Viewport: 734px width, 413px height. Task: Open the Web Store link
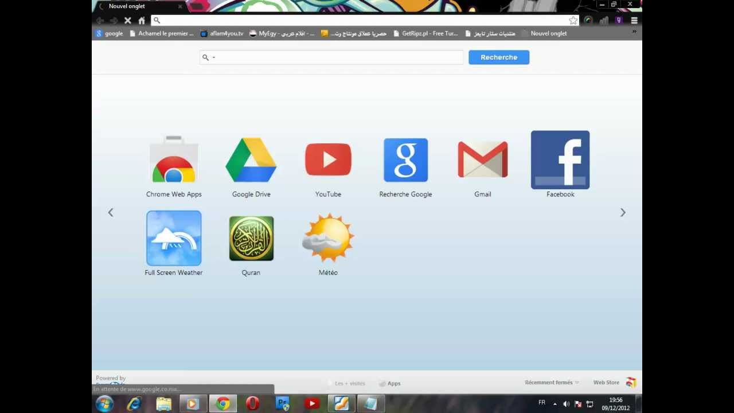pos(606,383)
